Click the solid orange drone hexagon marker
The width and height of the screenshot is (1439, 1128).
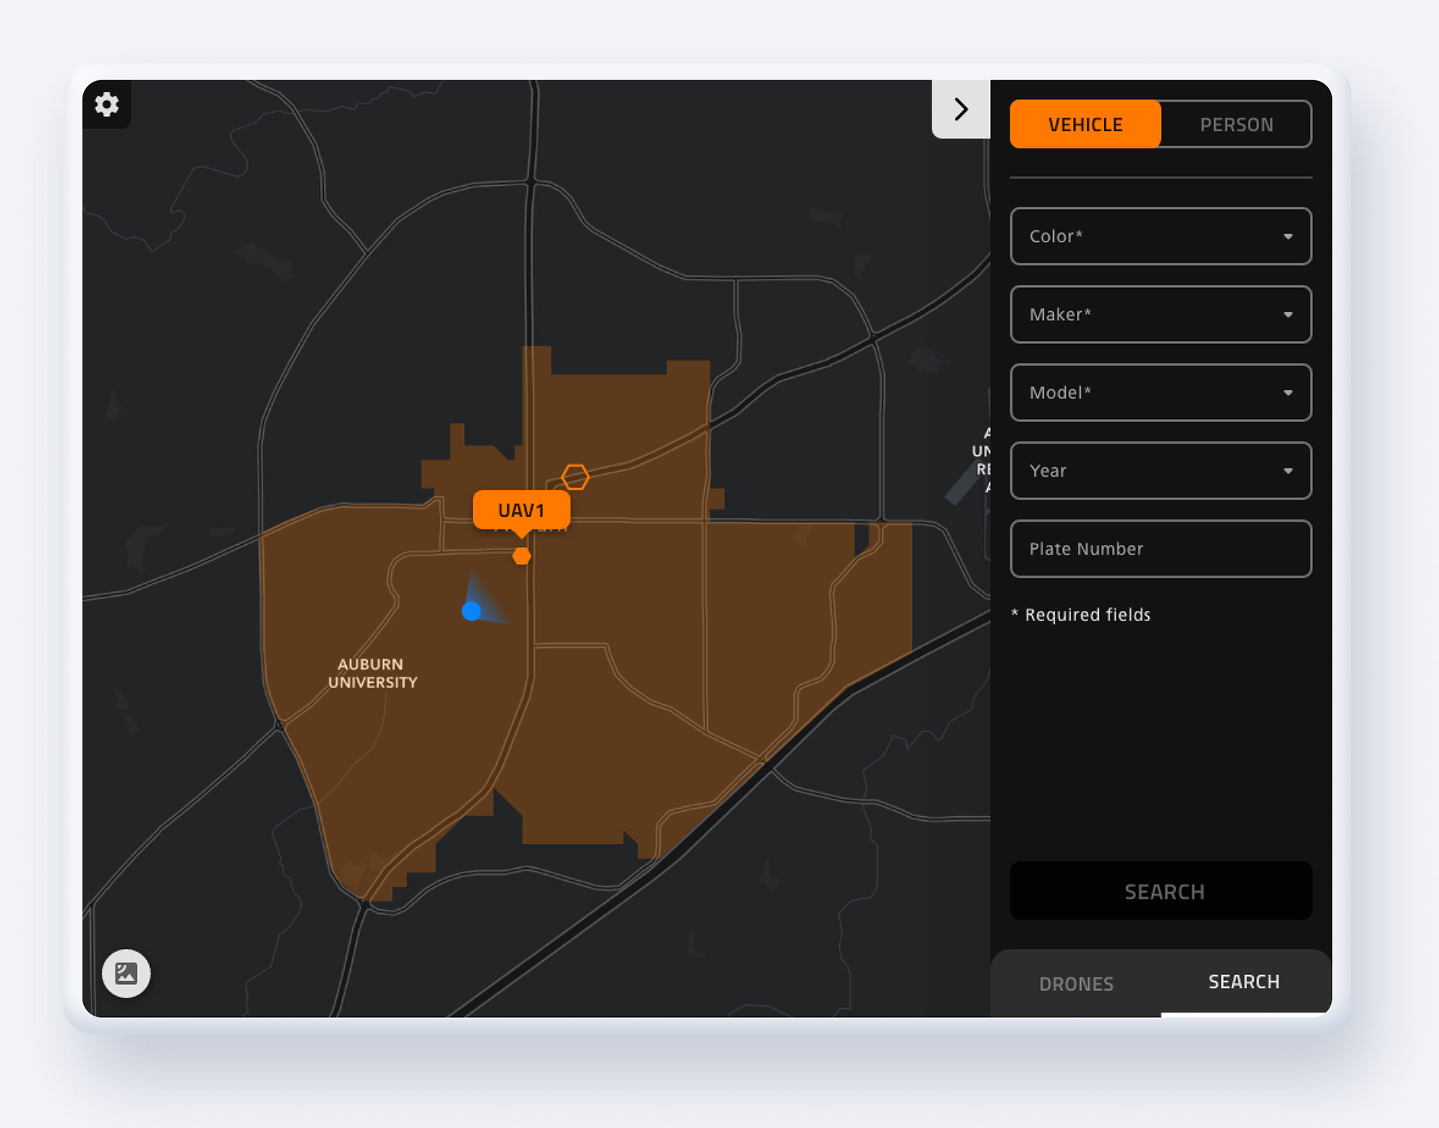(522, 556)
